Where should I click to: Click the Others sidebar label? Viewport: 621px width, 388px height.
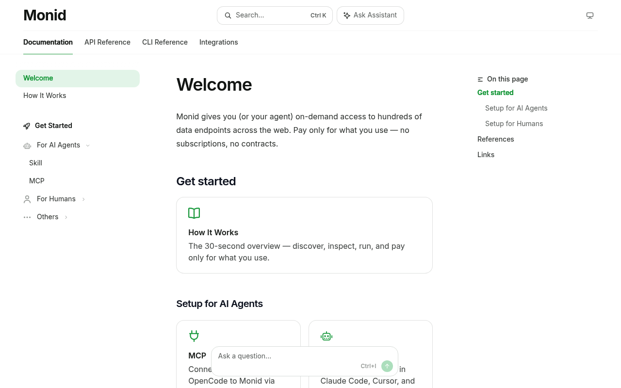pos(48,217)
